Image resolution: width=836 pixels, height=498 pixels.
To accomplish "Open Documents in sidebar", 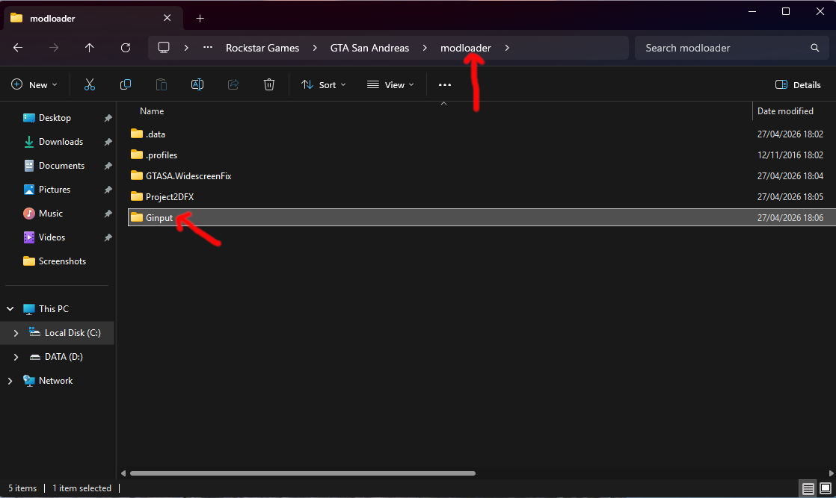I will pyautogui.click(x=61, y=166).
